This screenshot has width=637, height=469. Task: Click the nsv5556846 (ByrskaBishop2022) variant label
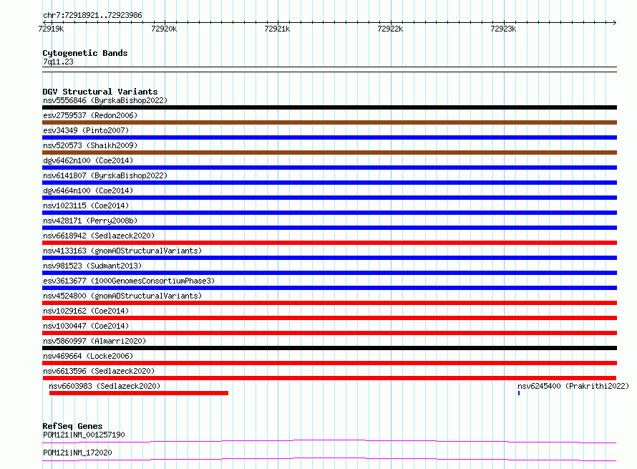[105, 100]
